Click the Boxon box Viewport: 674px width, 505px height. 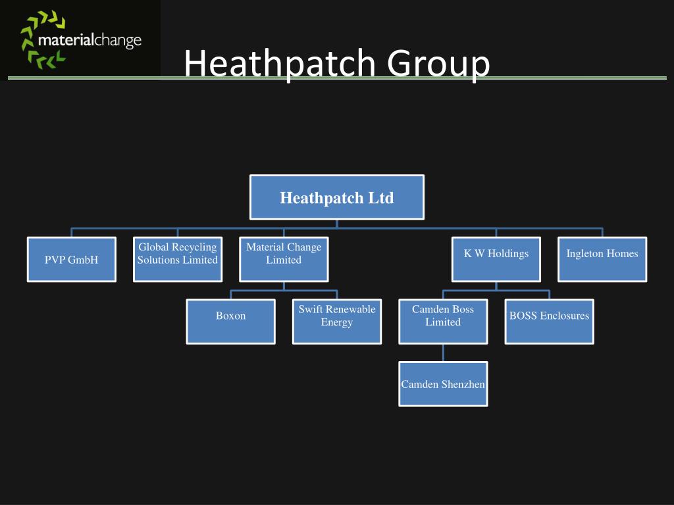[x=231, y=322]
